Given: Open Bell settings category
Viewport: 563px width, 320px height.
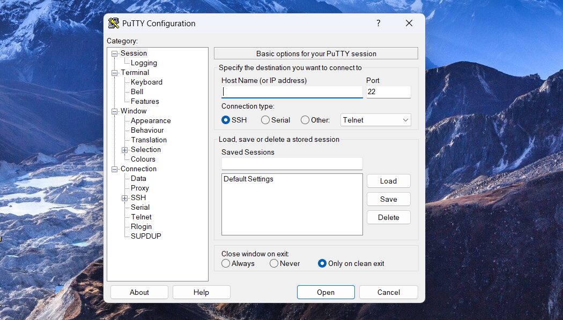Looking at the screenshot, I should [137, 92].
